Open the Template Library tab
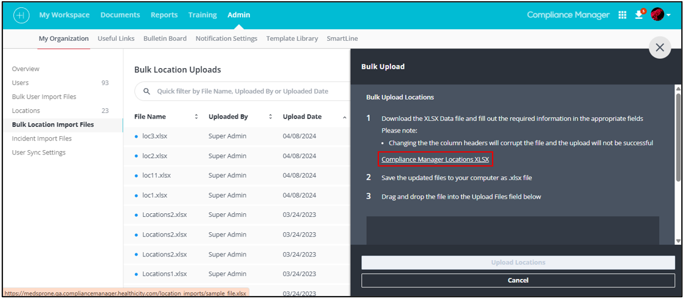This screenshot has height=299, width=683. pos(292,38)
